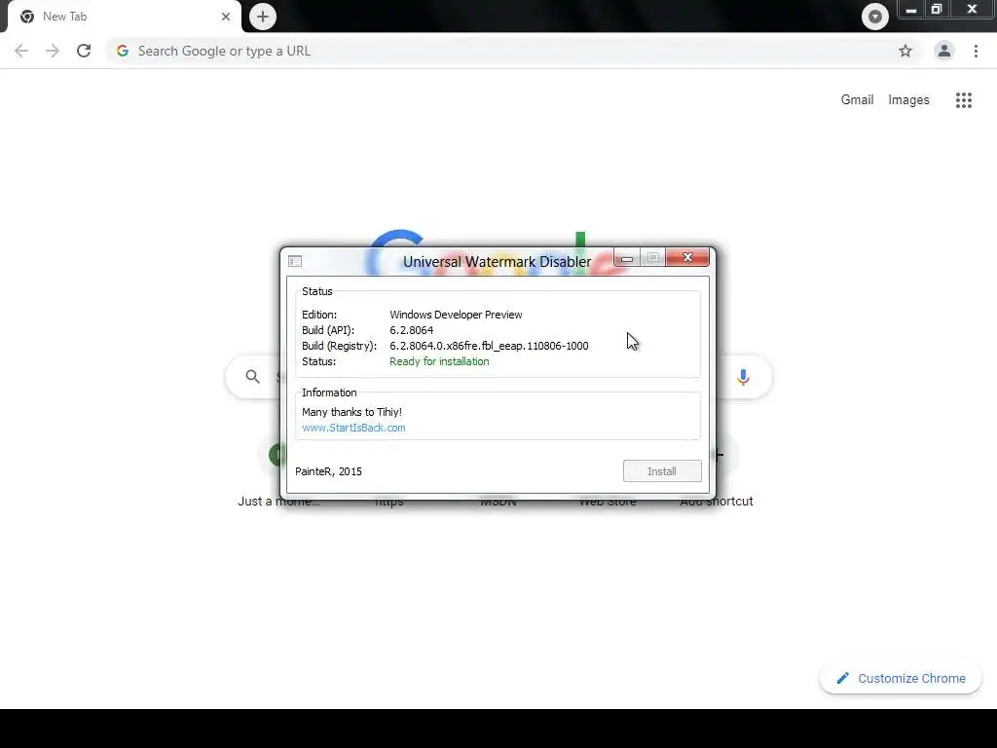Minimize the Universal Watermark Disabler window
The width and height of the screenshot is (997, 748).
click(627, 257)
